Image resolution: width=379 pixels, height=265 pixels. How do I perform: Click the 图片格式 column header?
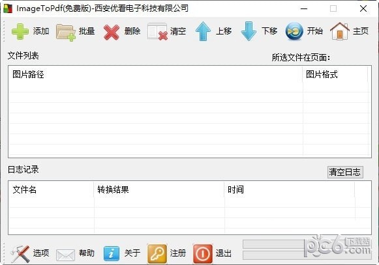click(x=335, y=74)
